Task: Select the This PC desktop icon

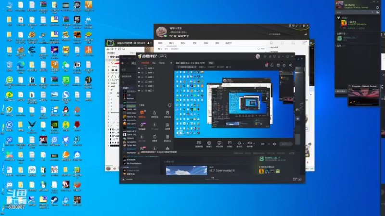Action: tap(9, 5)
